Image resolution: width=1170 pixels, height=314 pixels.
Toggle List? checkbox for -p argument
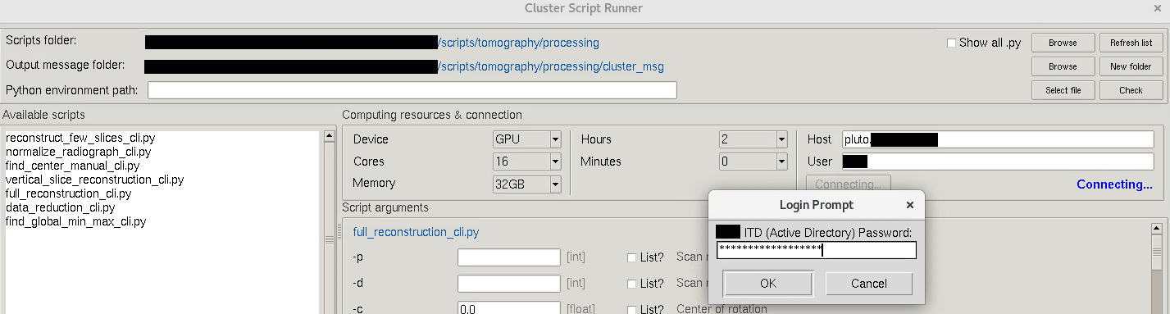point(631,257)
